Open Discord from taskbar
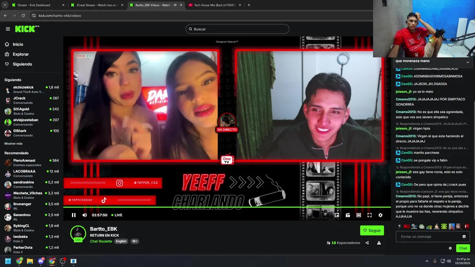475x267 pixels. pos(41,261)
